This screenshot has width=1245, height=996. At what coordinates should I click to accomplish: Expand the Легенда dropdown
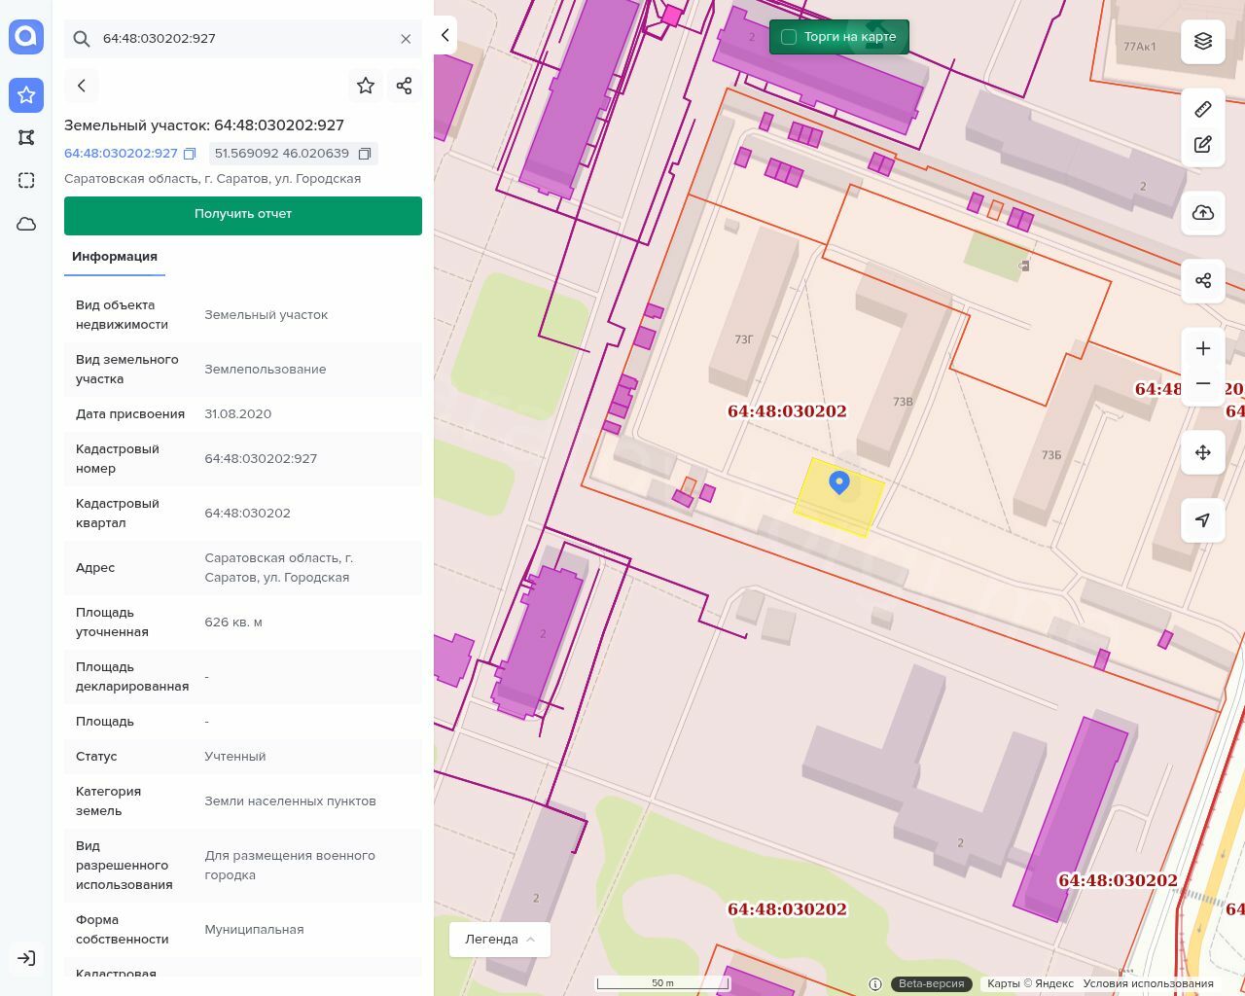point(500,940)
